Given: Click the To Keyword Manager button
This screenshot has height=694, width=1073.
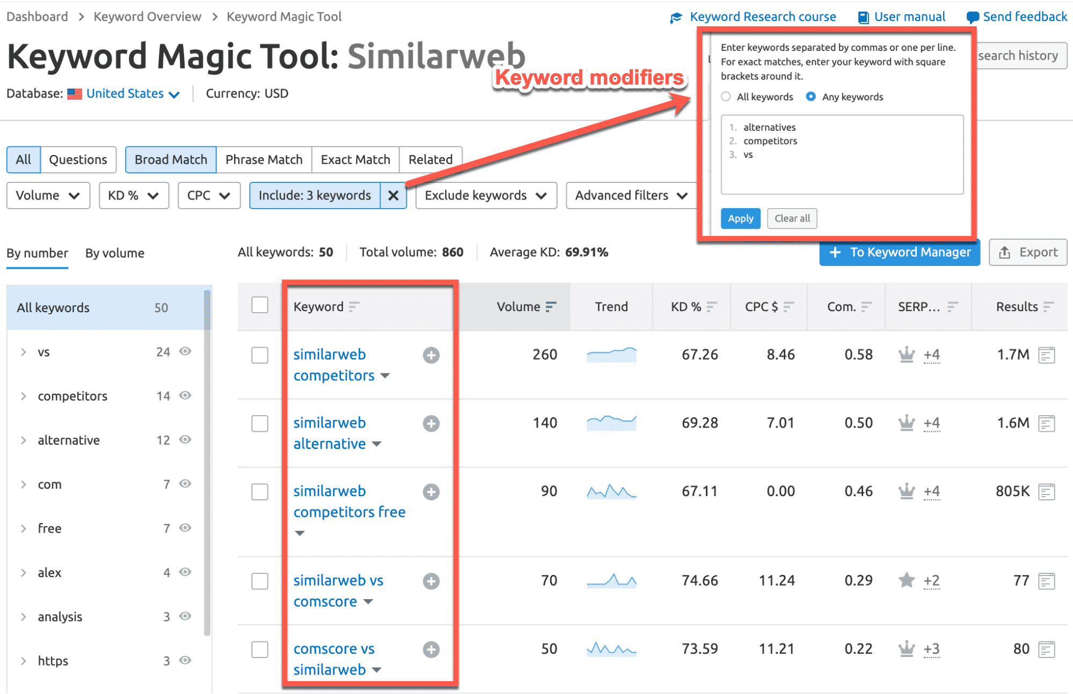Looking at the screenshot, I should point(900,253).
